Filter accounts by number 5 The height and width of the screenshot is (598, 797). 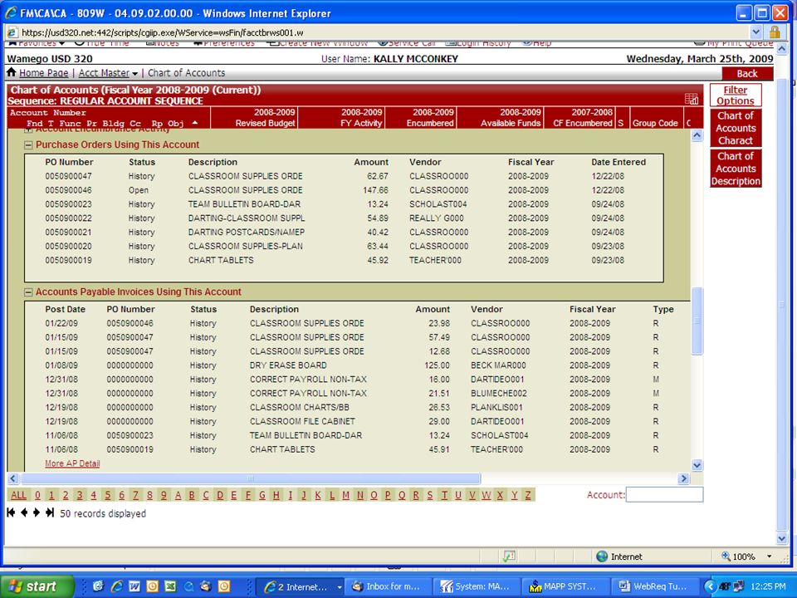(107, 495)
